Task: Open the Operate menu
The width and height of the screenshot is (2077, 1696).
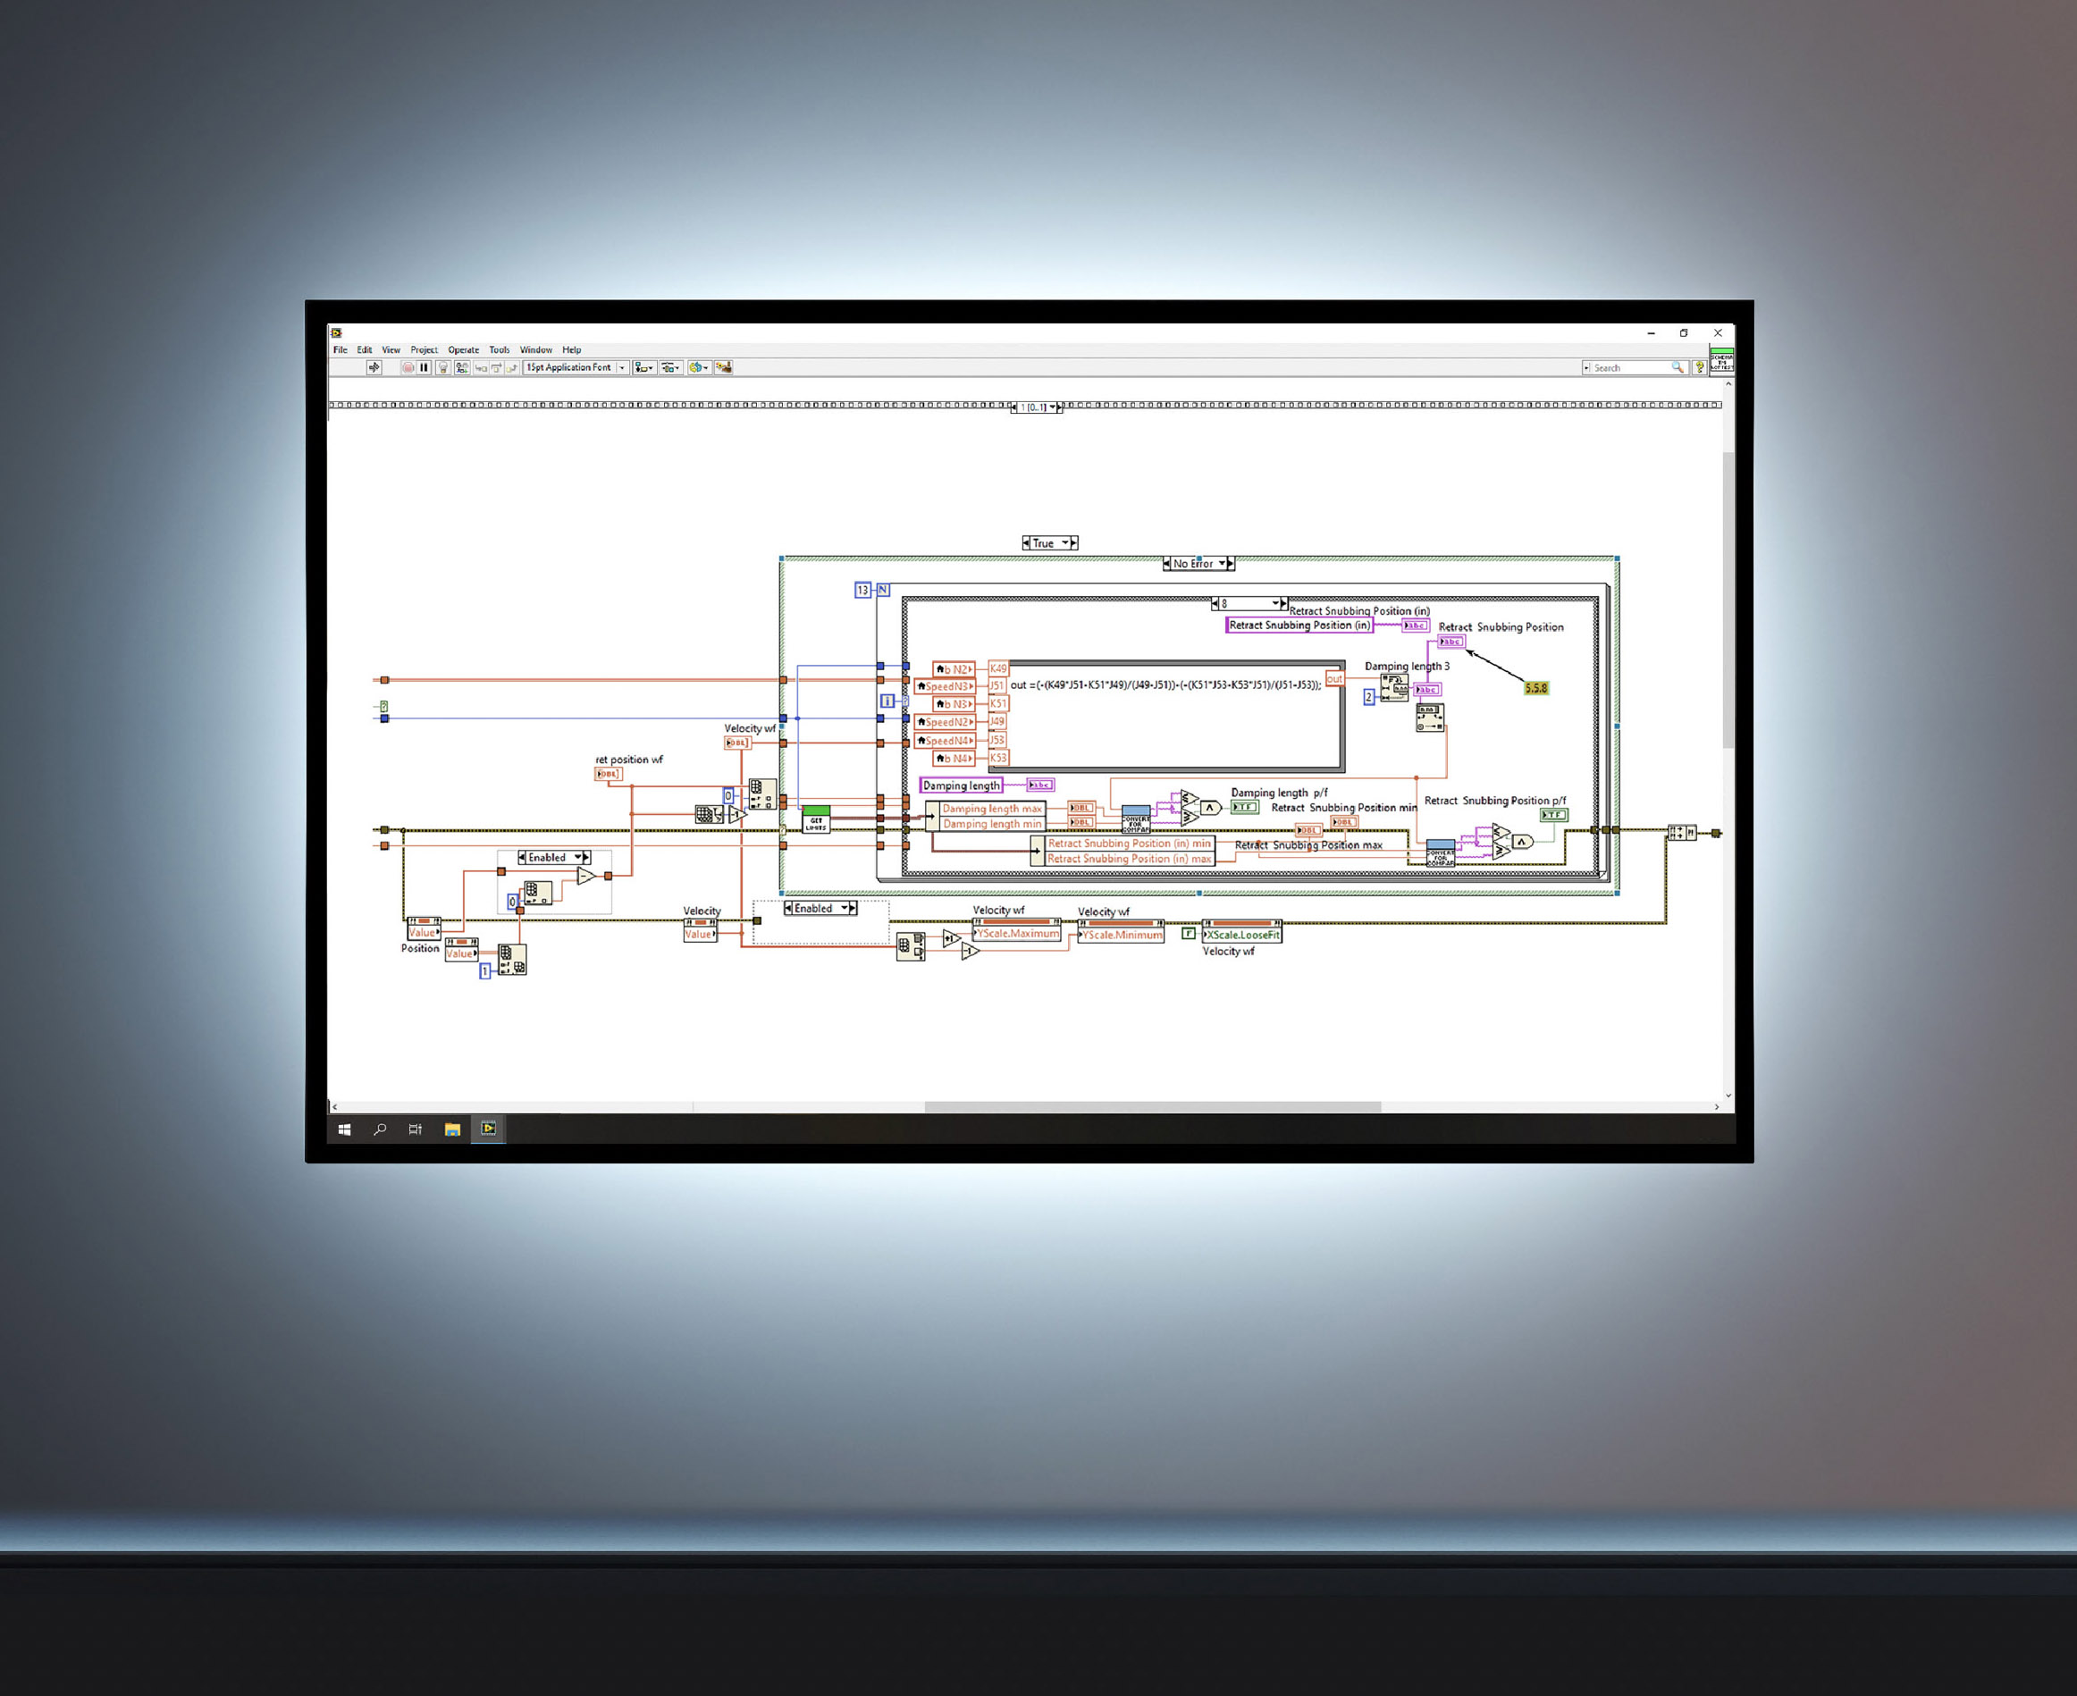Action: (x=464, y=349)
